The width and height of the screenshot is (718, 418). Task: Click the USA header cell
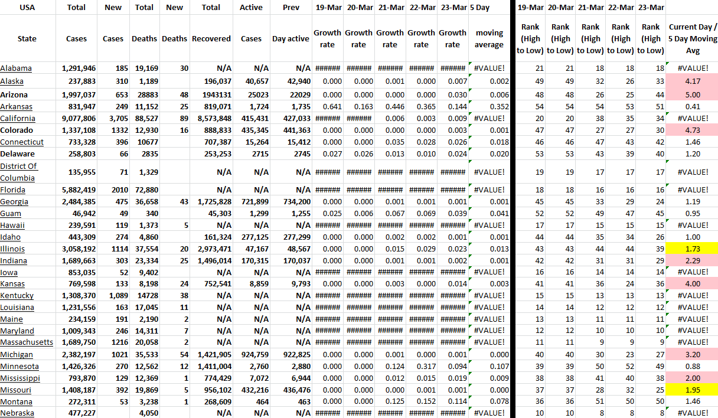click(x=27, y=7)
